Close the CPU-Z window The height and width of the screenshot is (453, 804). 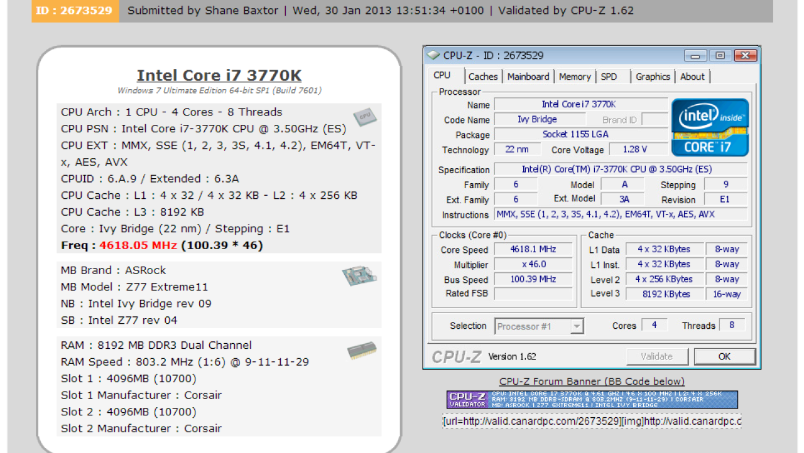(x=745, y=56)
